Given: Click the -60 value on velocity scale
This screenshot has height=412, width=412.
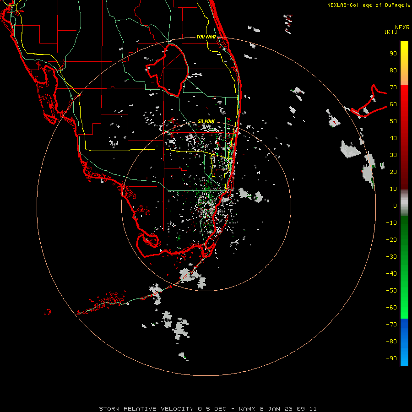Looking at the screenshot, I should pos(391,308).
